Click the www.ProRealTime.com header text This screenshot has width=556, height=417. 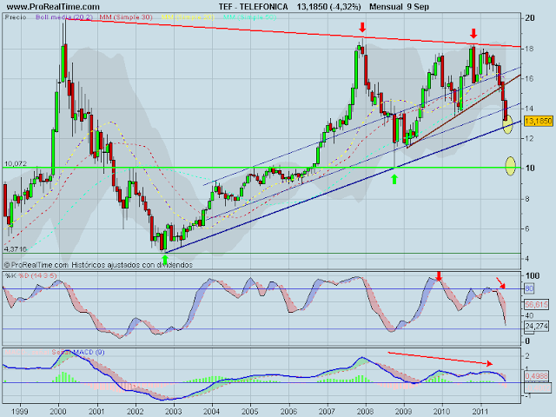[53, 7]
